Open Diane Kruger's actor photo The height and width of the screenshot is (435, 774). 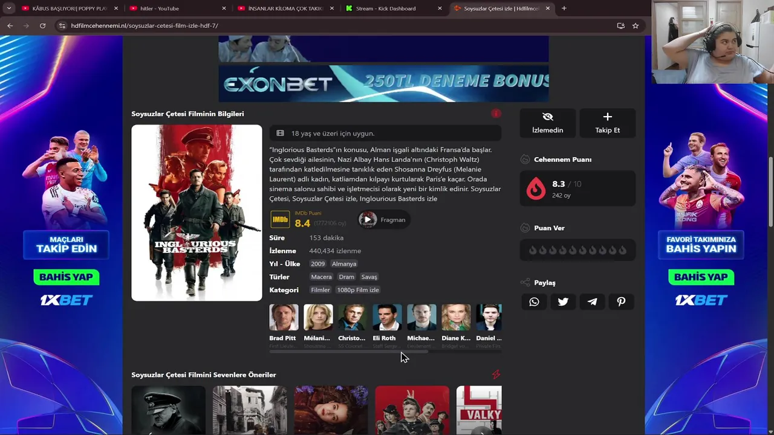coord(456,318)
